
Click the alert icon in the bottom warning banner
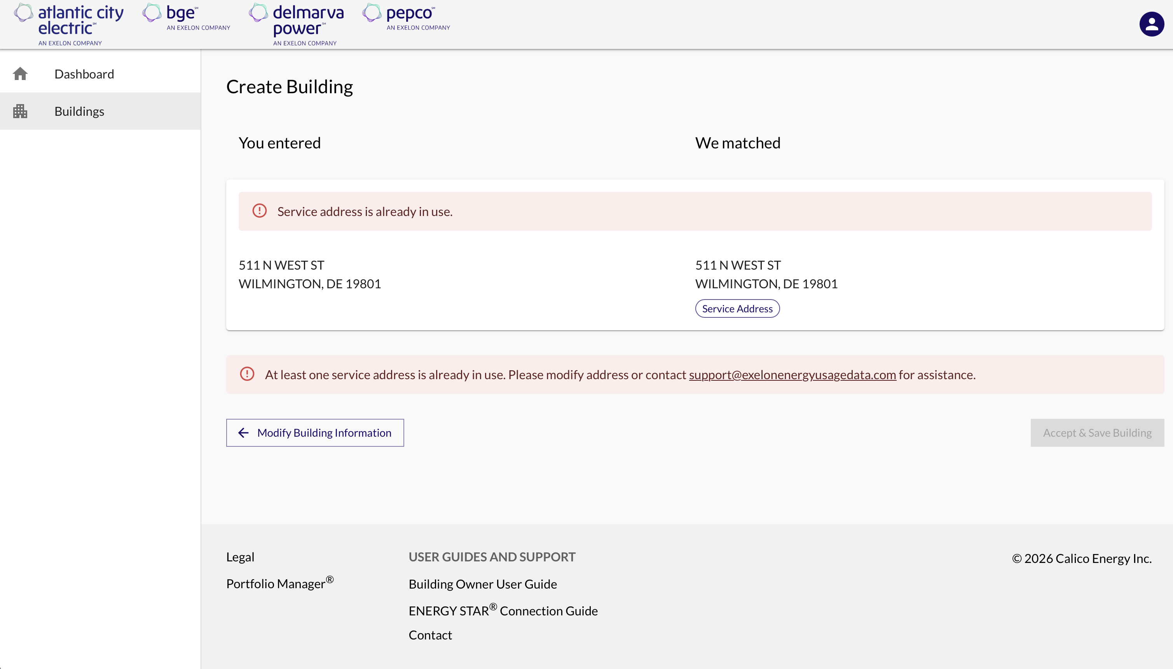[x=247, y=374]
